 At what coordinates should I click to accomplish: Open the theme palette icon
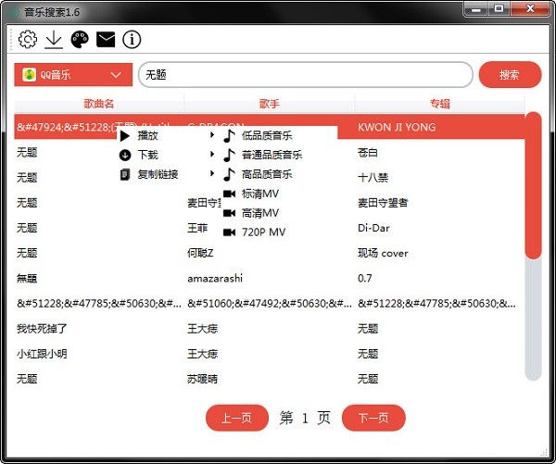[x=80, y=39]
